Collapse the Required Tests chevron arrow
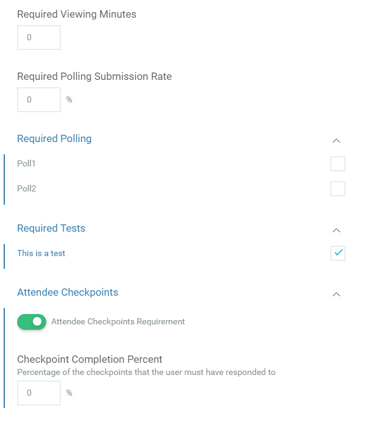 click(x=336, y=230)
